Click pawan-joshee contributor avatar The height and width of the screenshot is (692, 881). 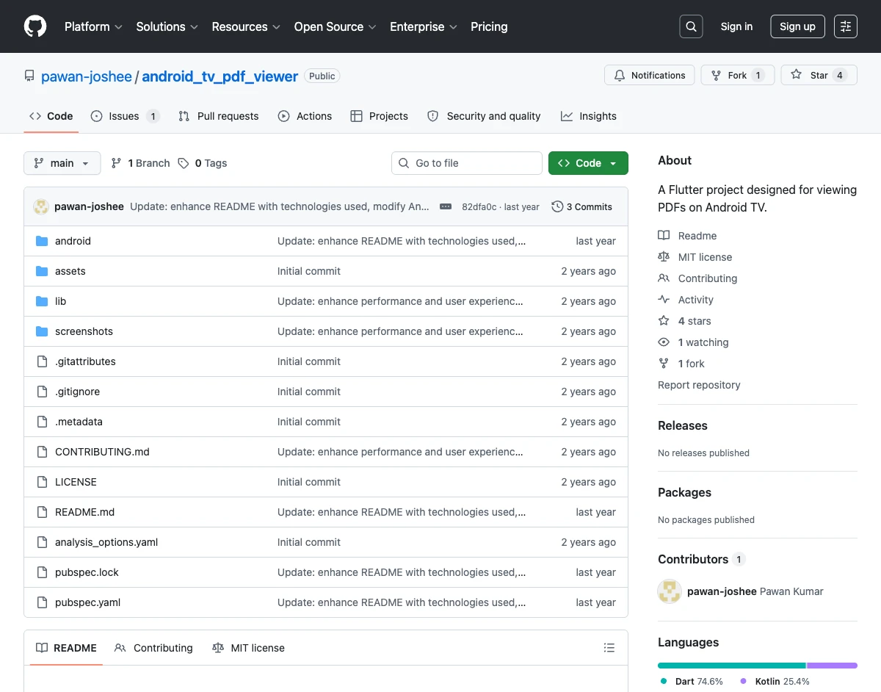pyautogui.click(x=670, y=591)
